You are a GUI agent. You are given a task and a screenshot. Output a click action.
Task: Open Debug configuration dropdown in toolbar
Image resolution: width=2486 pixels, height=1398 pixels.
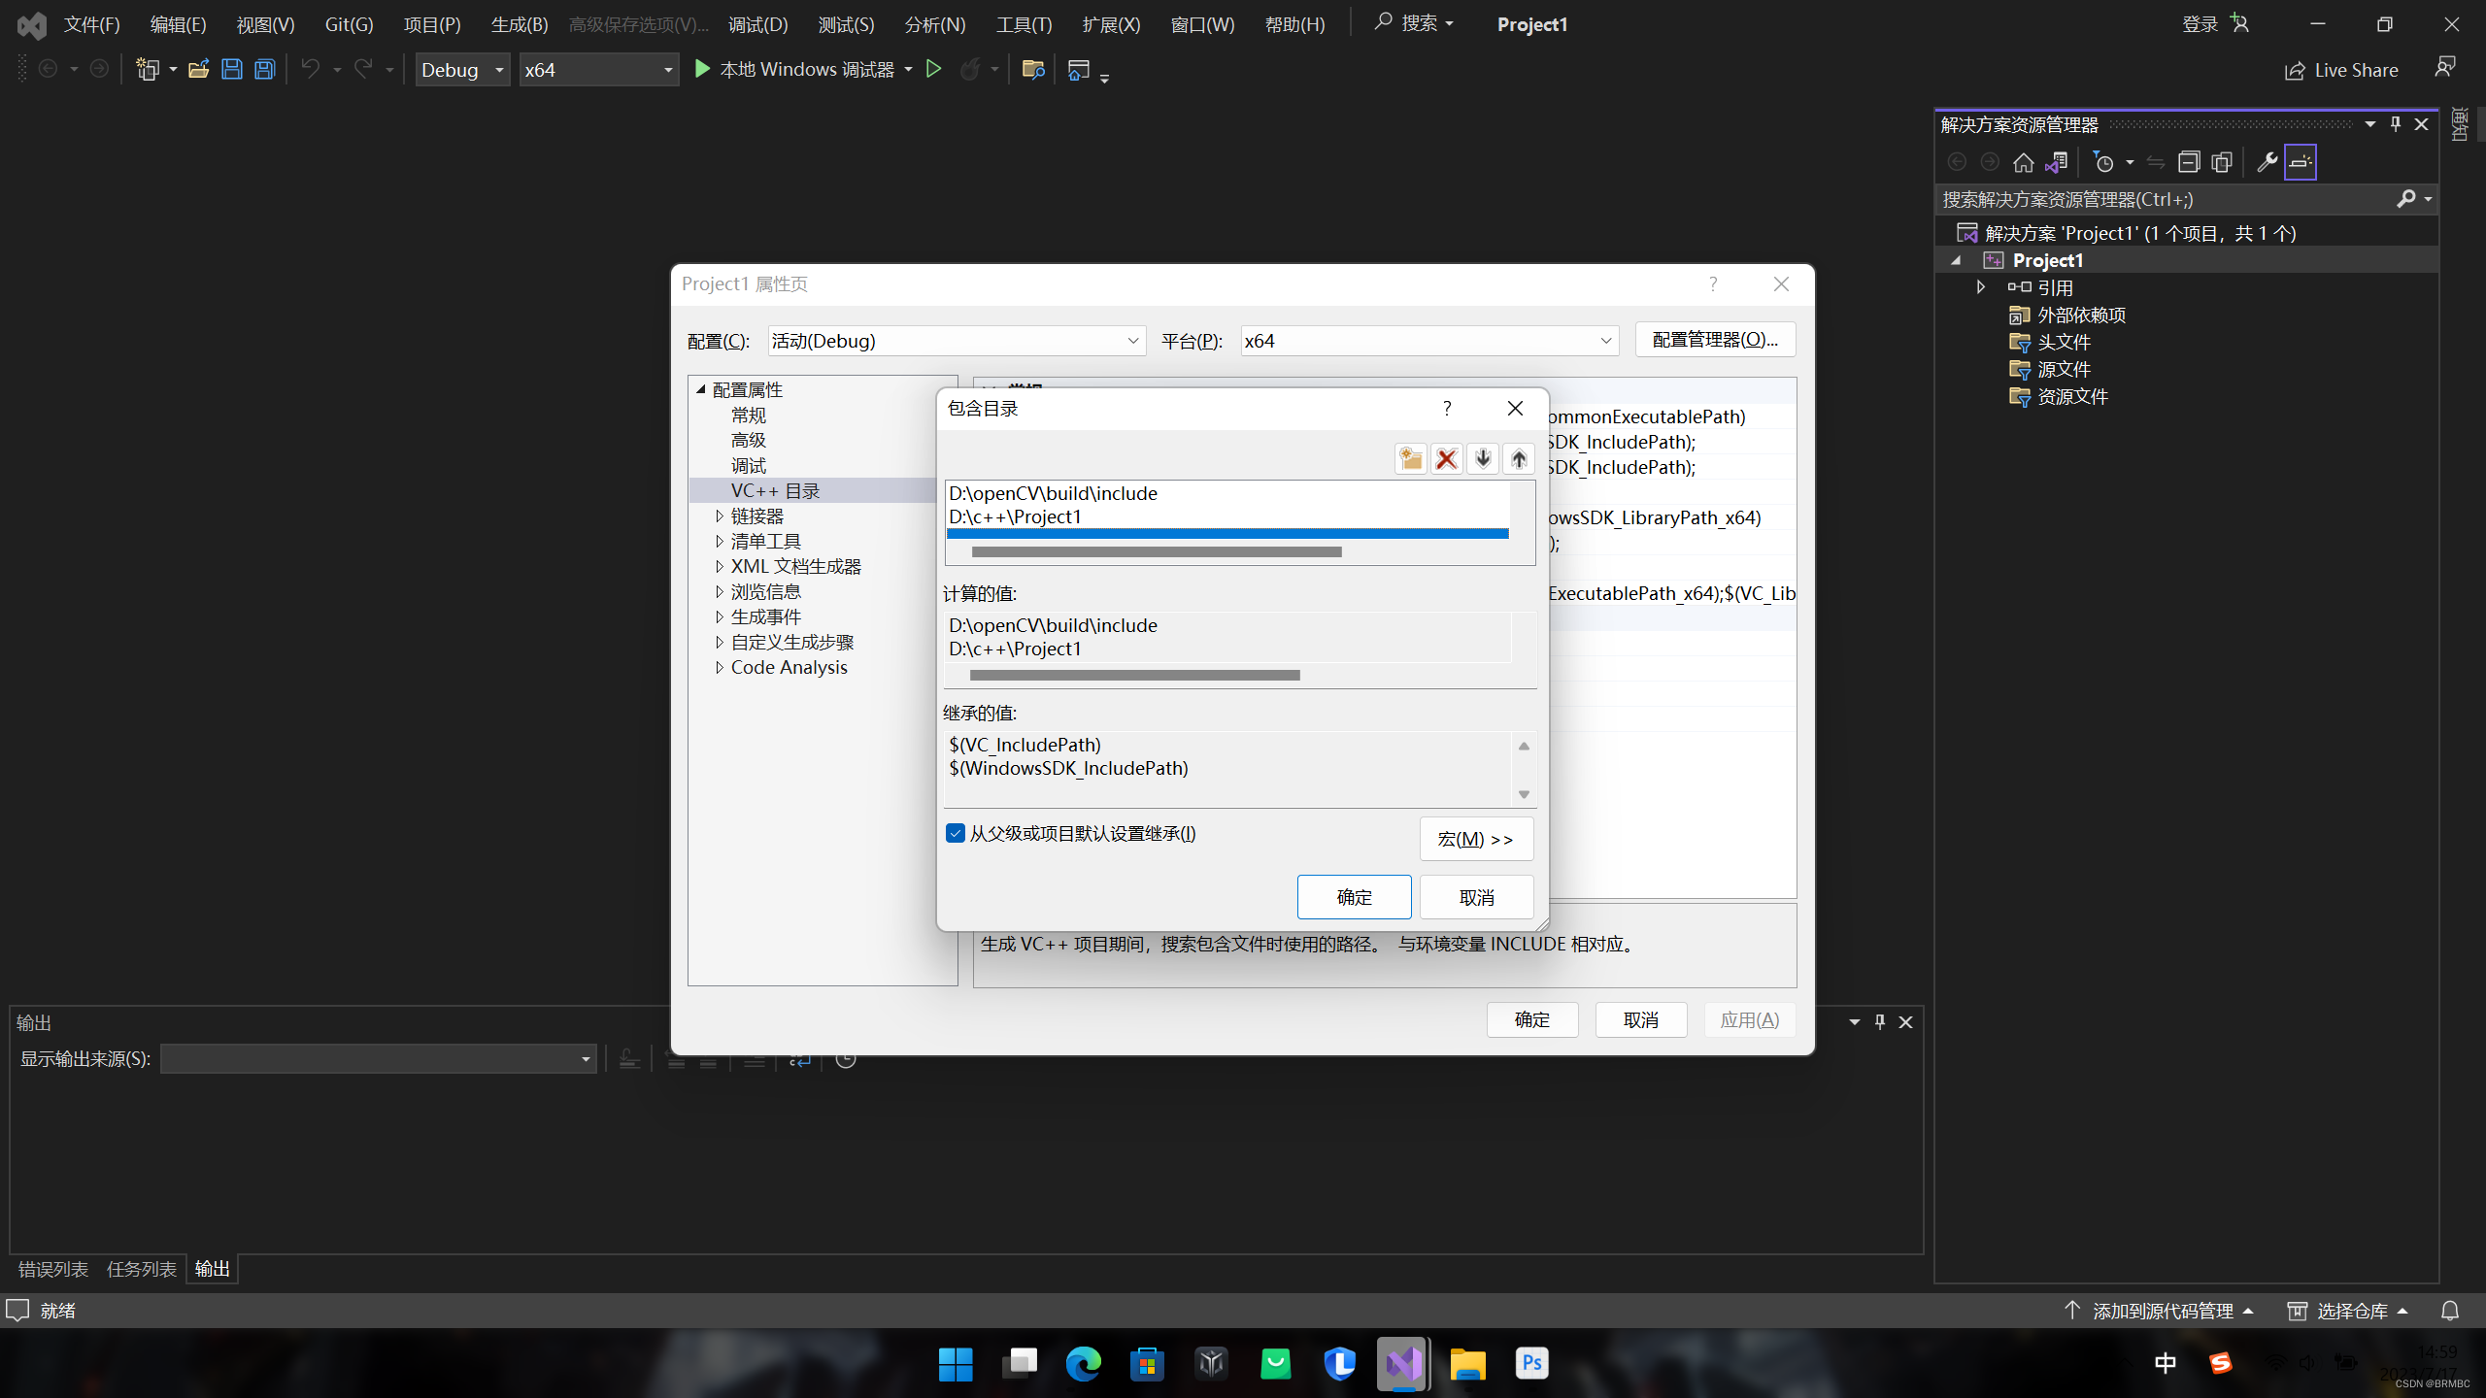[x=462, y=70]
